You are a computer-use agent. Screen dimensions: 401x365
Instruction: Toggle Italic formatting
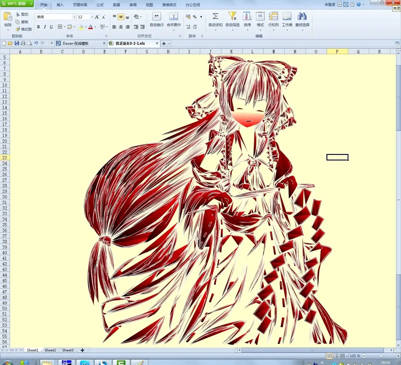click(45, 27)
